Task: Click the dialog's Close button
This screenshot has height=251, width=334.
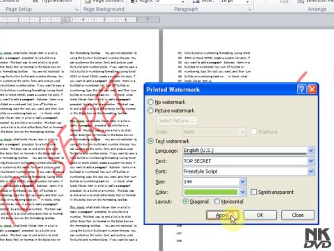Action: [298, 215]
